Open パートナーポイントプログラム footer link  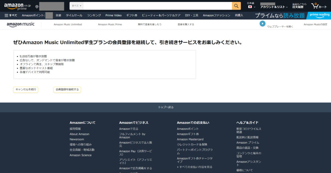pos(195,151)
